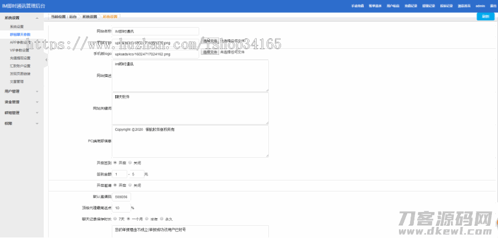The image size is (498, 238).
Task: Click the 系统设置 breadcrumb tab
Action: (x=90, y=17)
